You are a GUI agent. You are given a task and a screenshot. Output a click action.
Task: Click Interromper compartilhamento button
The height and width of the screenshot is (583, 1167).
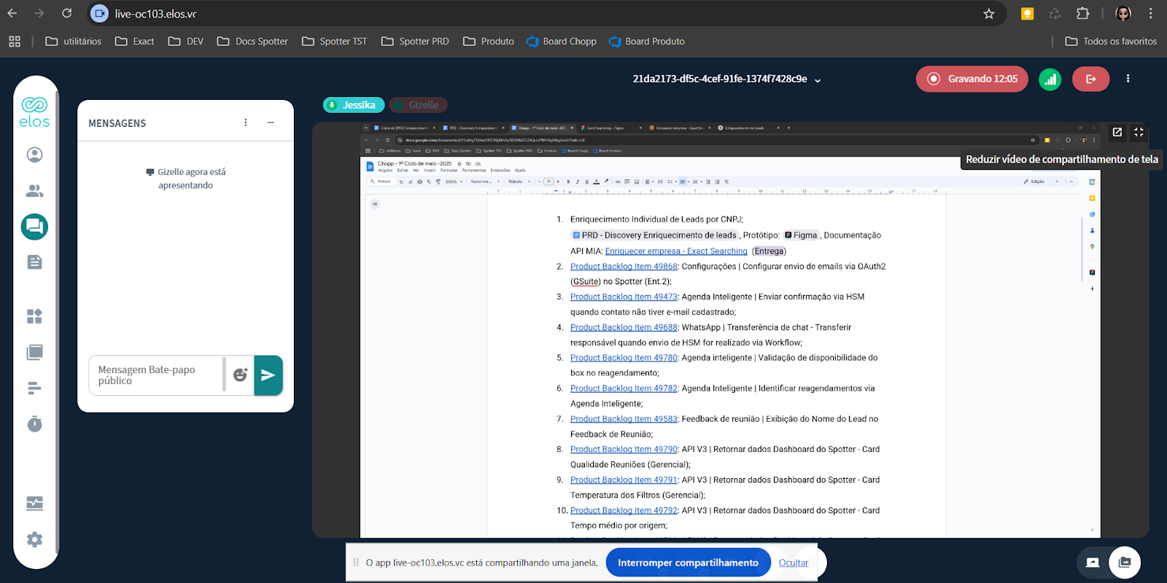click(688, 563)
